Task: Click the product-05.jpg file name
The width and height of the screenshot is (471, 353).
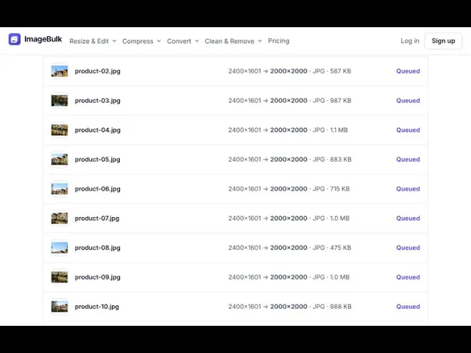Action: 98,160
